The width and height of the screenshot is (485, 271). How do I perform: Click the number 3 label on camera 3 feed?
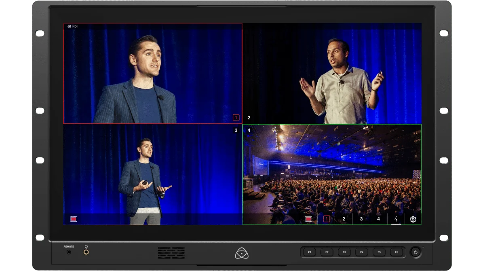pos(236,130)
